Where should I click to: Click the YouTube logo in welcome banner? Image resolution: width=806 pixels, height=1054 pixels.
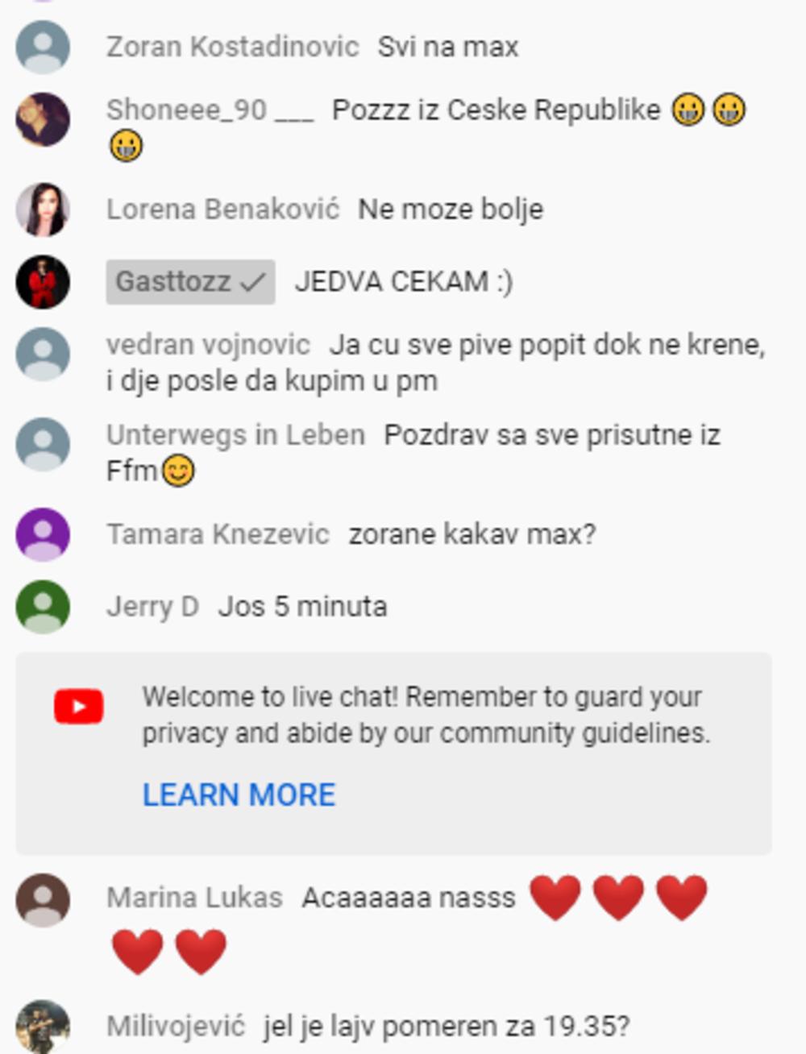tap(78, 707)
